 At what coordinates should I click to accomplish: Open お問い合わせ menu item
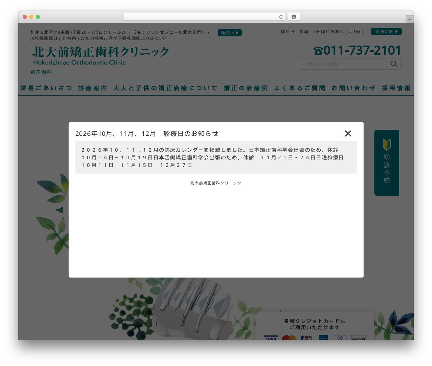tap(353, 88)
